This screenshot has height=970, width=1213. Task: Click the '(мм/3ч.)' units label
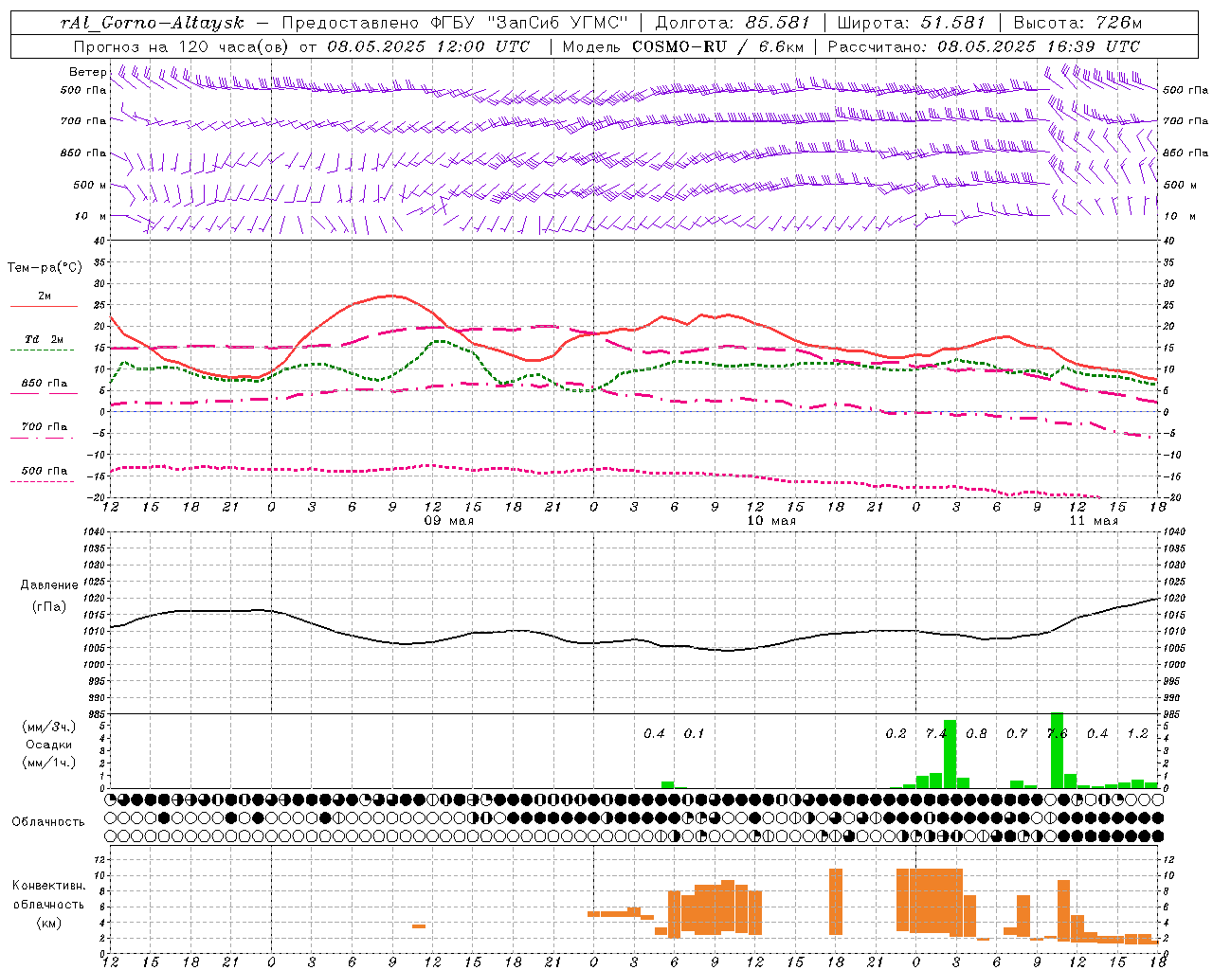(x=49, y=726)
